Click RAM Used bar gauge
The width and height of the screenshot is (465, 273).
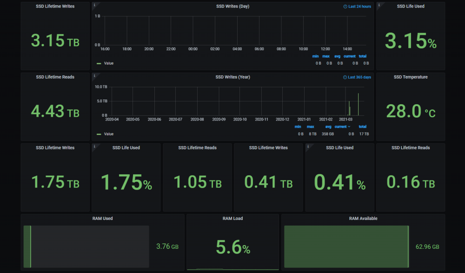click(x=86, y=246)
